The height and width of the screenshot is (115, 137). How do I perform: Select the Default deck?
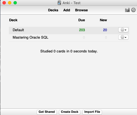point(18,30)
